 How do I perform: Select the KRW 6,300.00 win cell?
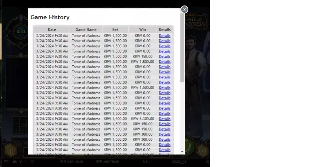(x=142, y=119)
